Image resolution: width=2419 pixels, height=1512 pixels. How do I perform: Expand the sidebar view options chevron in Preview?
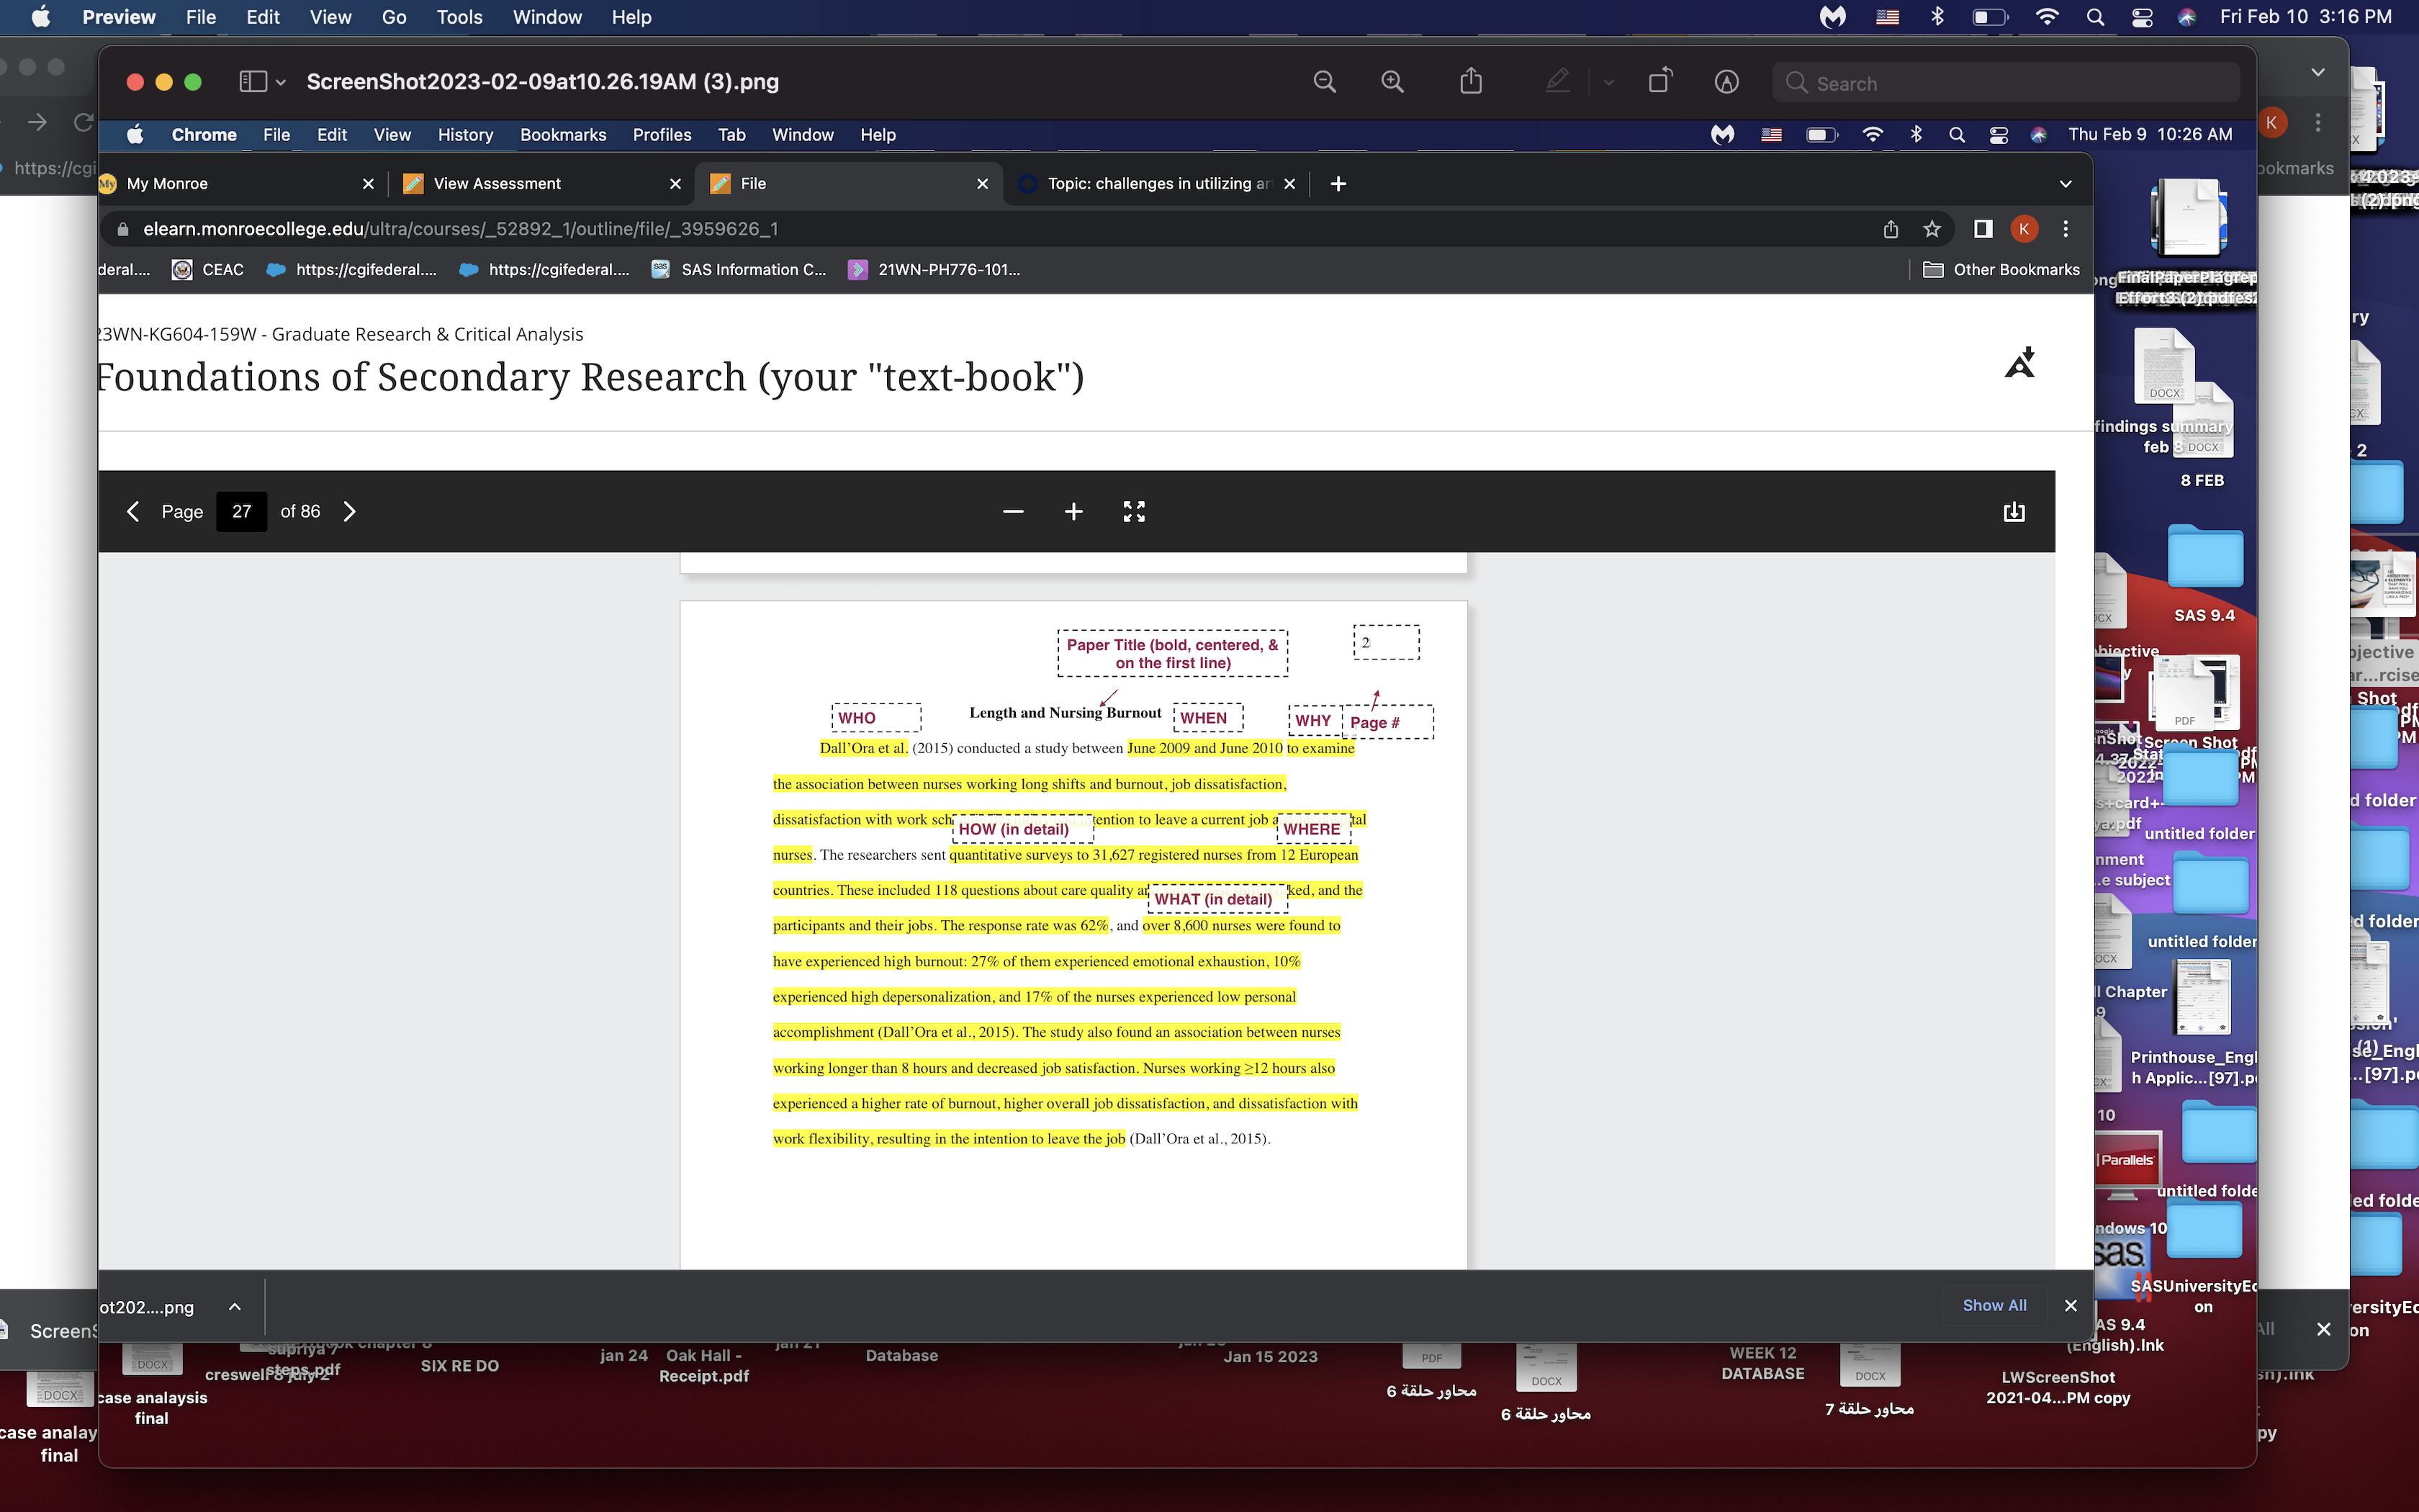pyautogui.click(x=281, y=83)
